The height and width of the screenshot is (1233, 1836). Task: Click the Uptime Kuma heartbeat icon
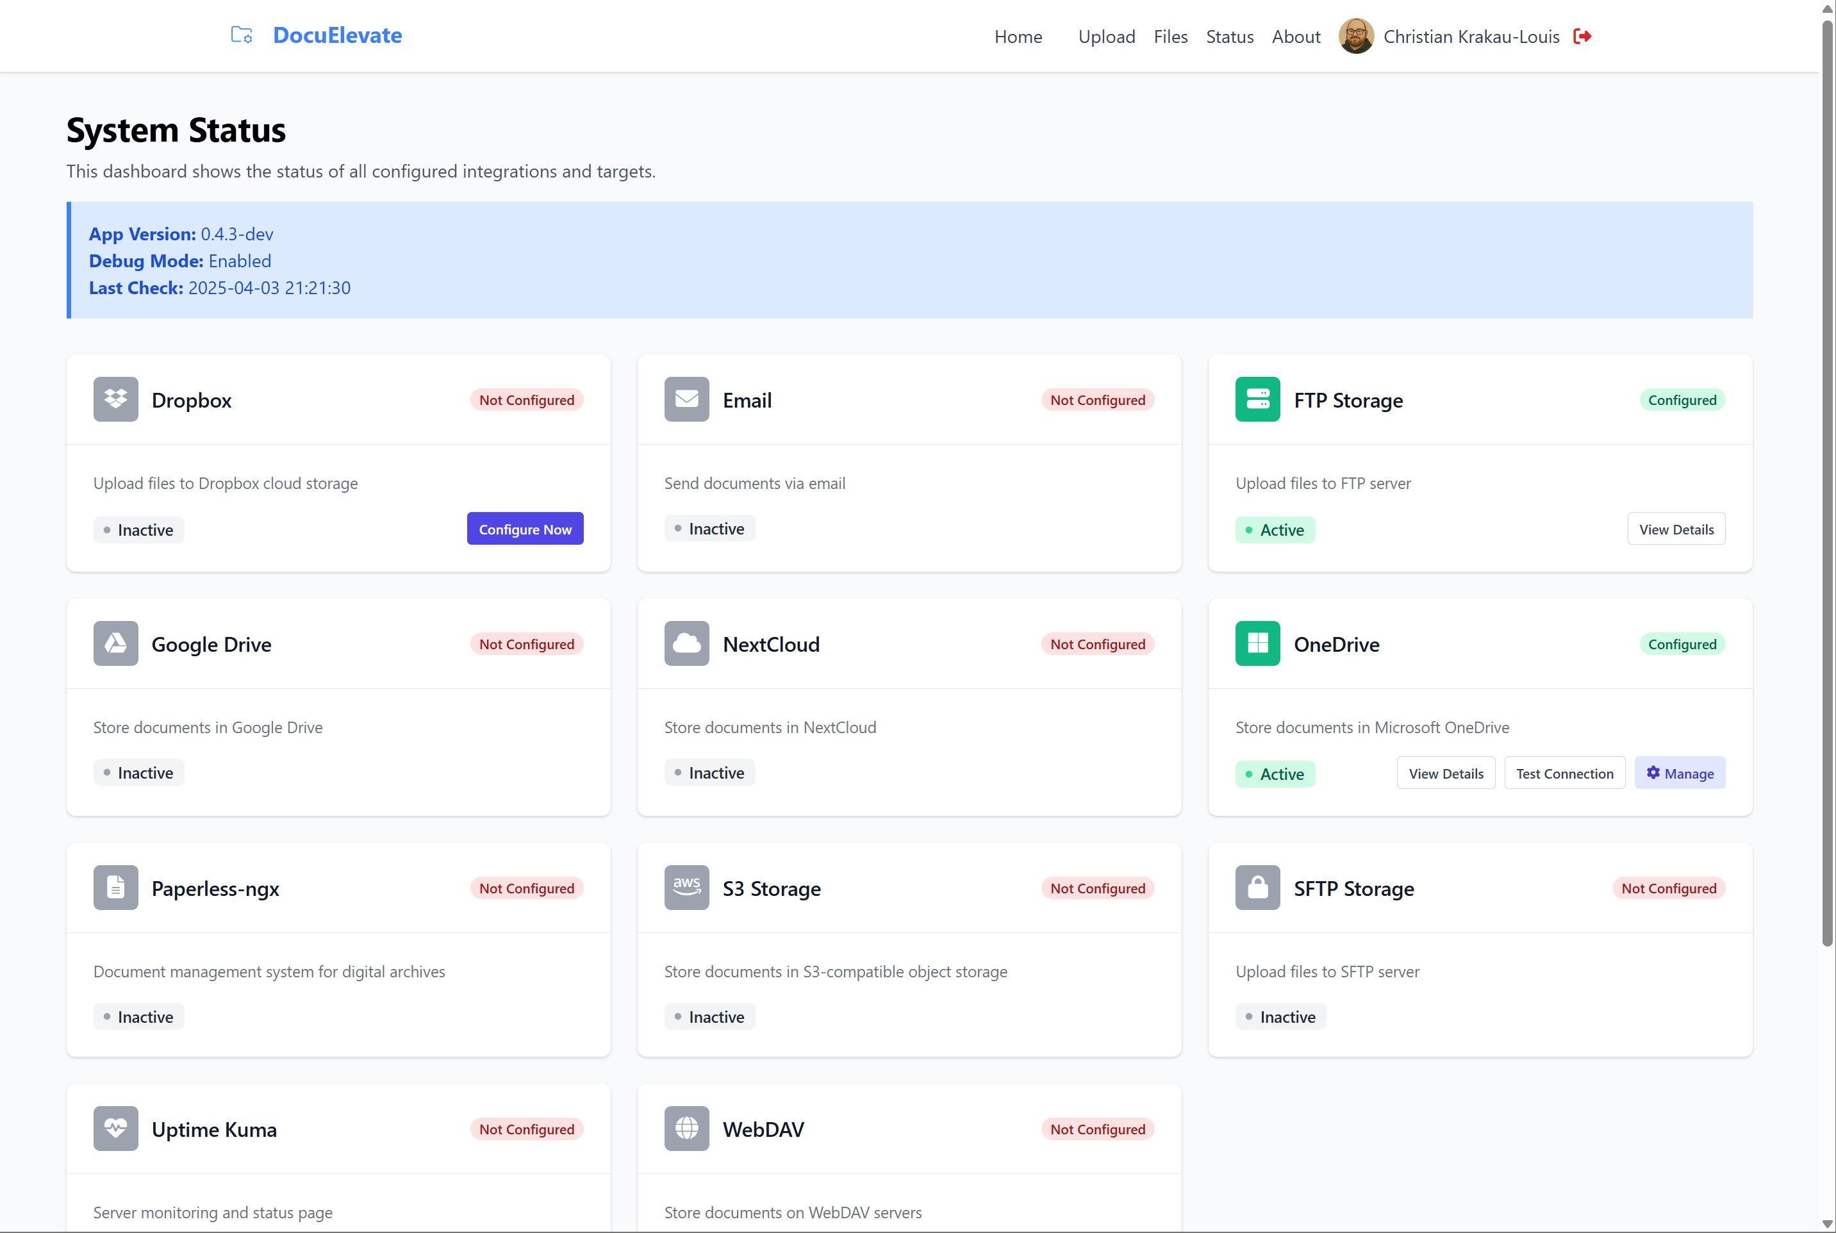coord(115,1129)
